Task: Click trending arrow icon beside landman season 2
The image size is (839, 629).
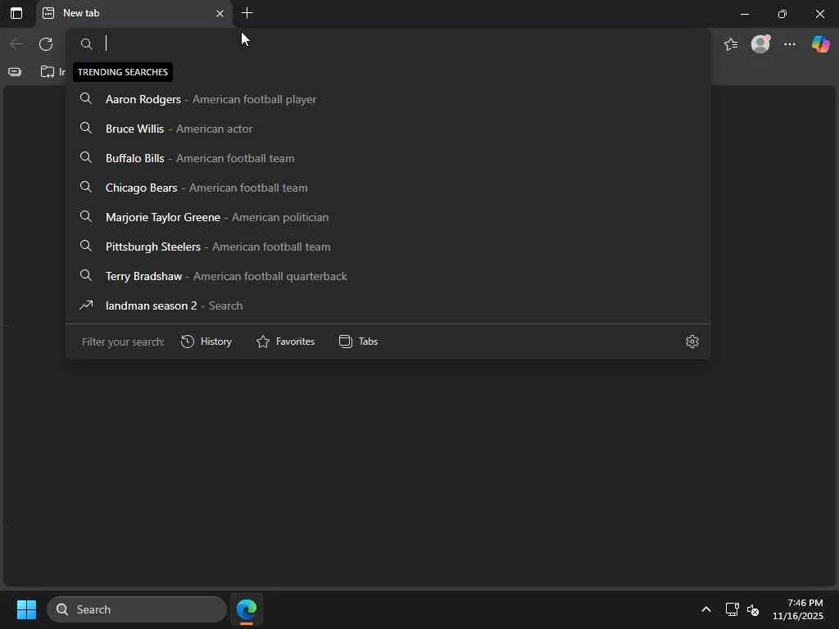Action: [x=86, y=305]
